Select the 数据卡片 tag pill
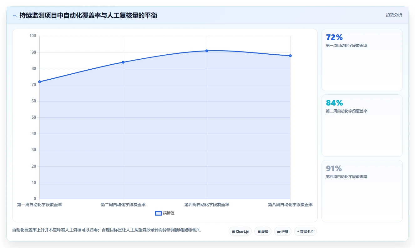The height and width of the screenshot is (248, 415). [305, 231]
